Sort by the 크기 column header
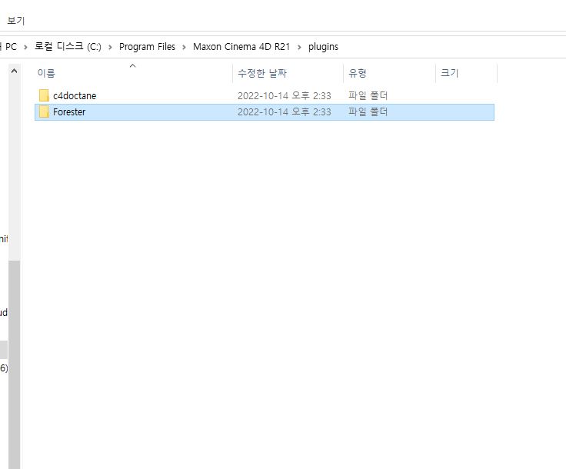The width and height of the screenshot is (566, 469). pos(449,74)
